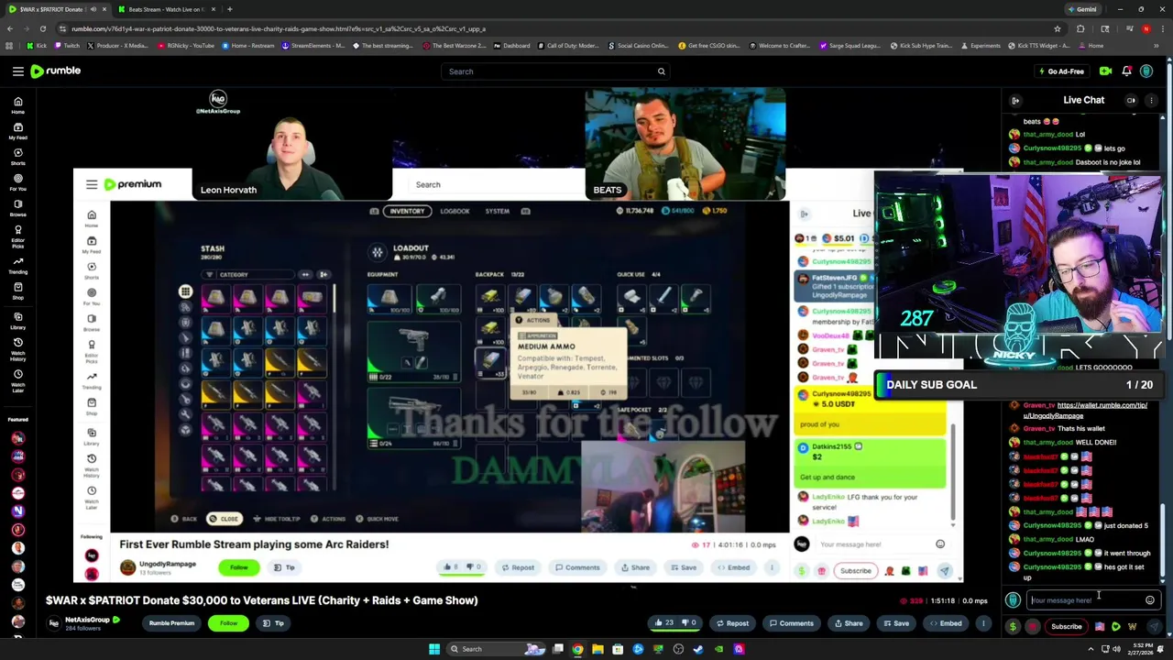Pop out the Live Chat window
This screenshot has height=660, width=1173.
(x=1131, y=101)
